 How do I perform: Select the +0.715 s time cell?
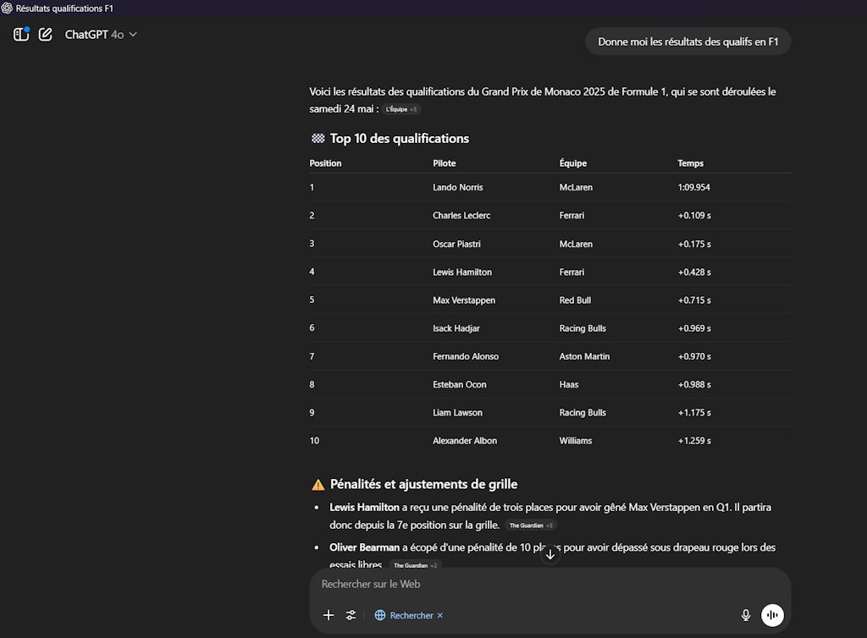694,300
